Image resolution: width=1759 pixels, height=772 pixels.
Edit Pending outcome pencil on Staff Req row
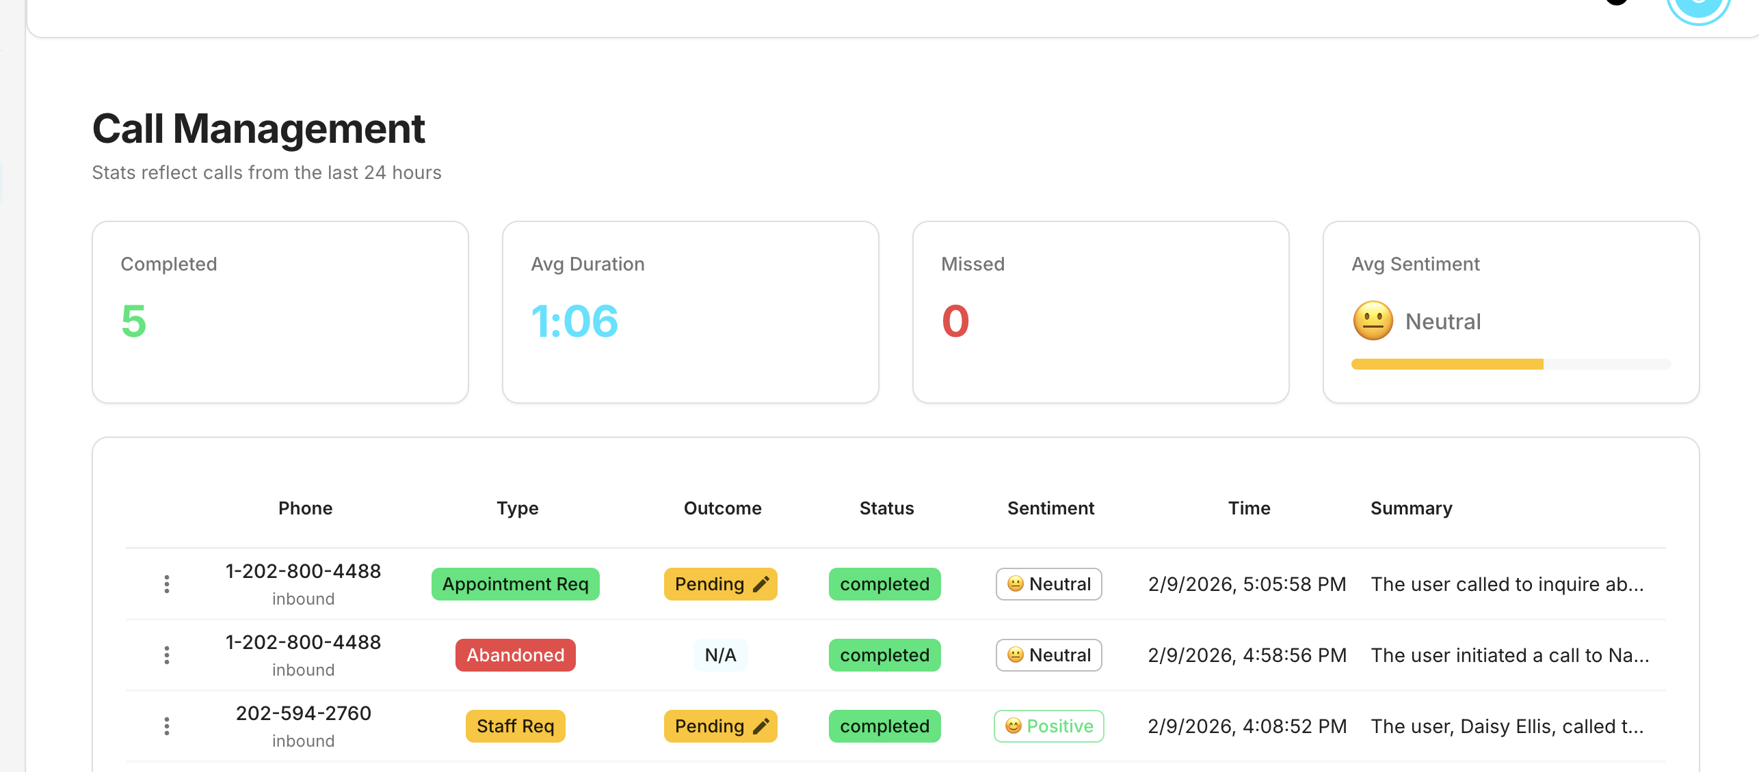click(x=761, y=726)
